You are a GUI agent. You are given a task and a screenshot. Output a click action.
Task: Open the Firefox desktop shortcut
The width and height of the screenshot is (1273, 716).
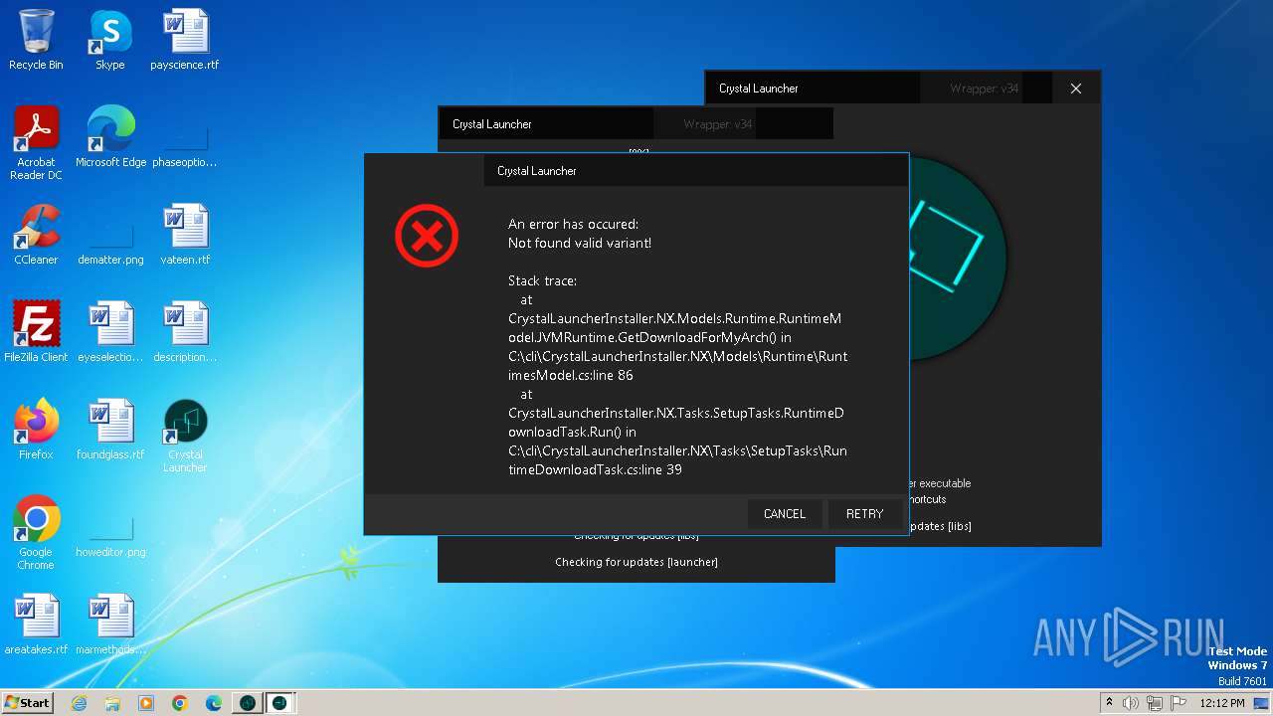[x=36, y=430]
